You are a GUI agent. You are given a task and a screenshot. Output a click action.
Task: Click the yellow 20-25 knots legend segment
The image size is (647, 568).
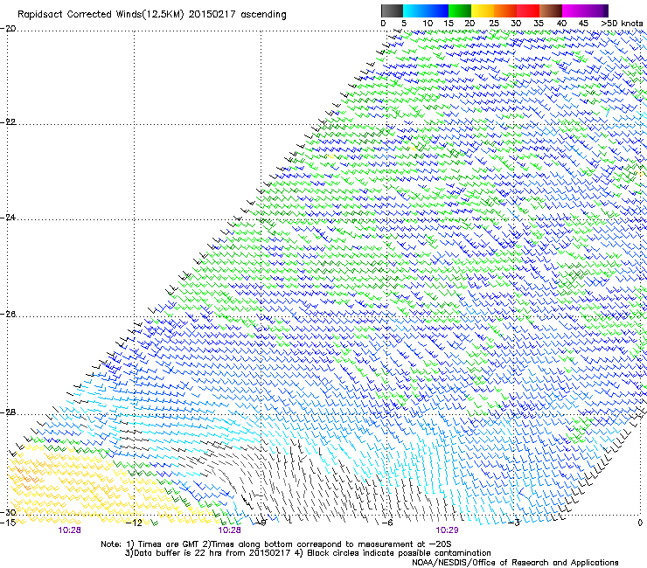[483, 10]
